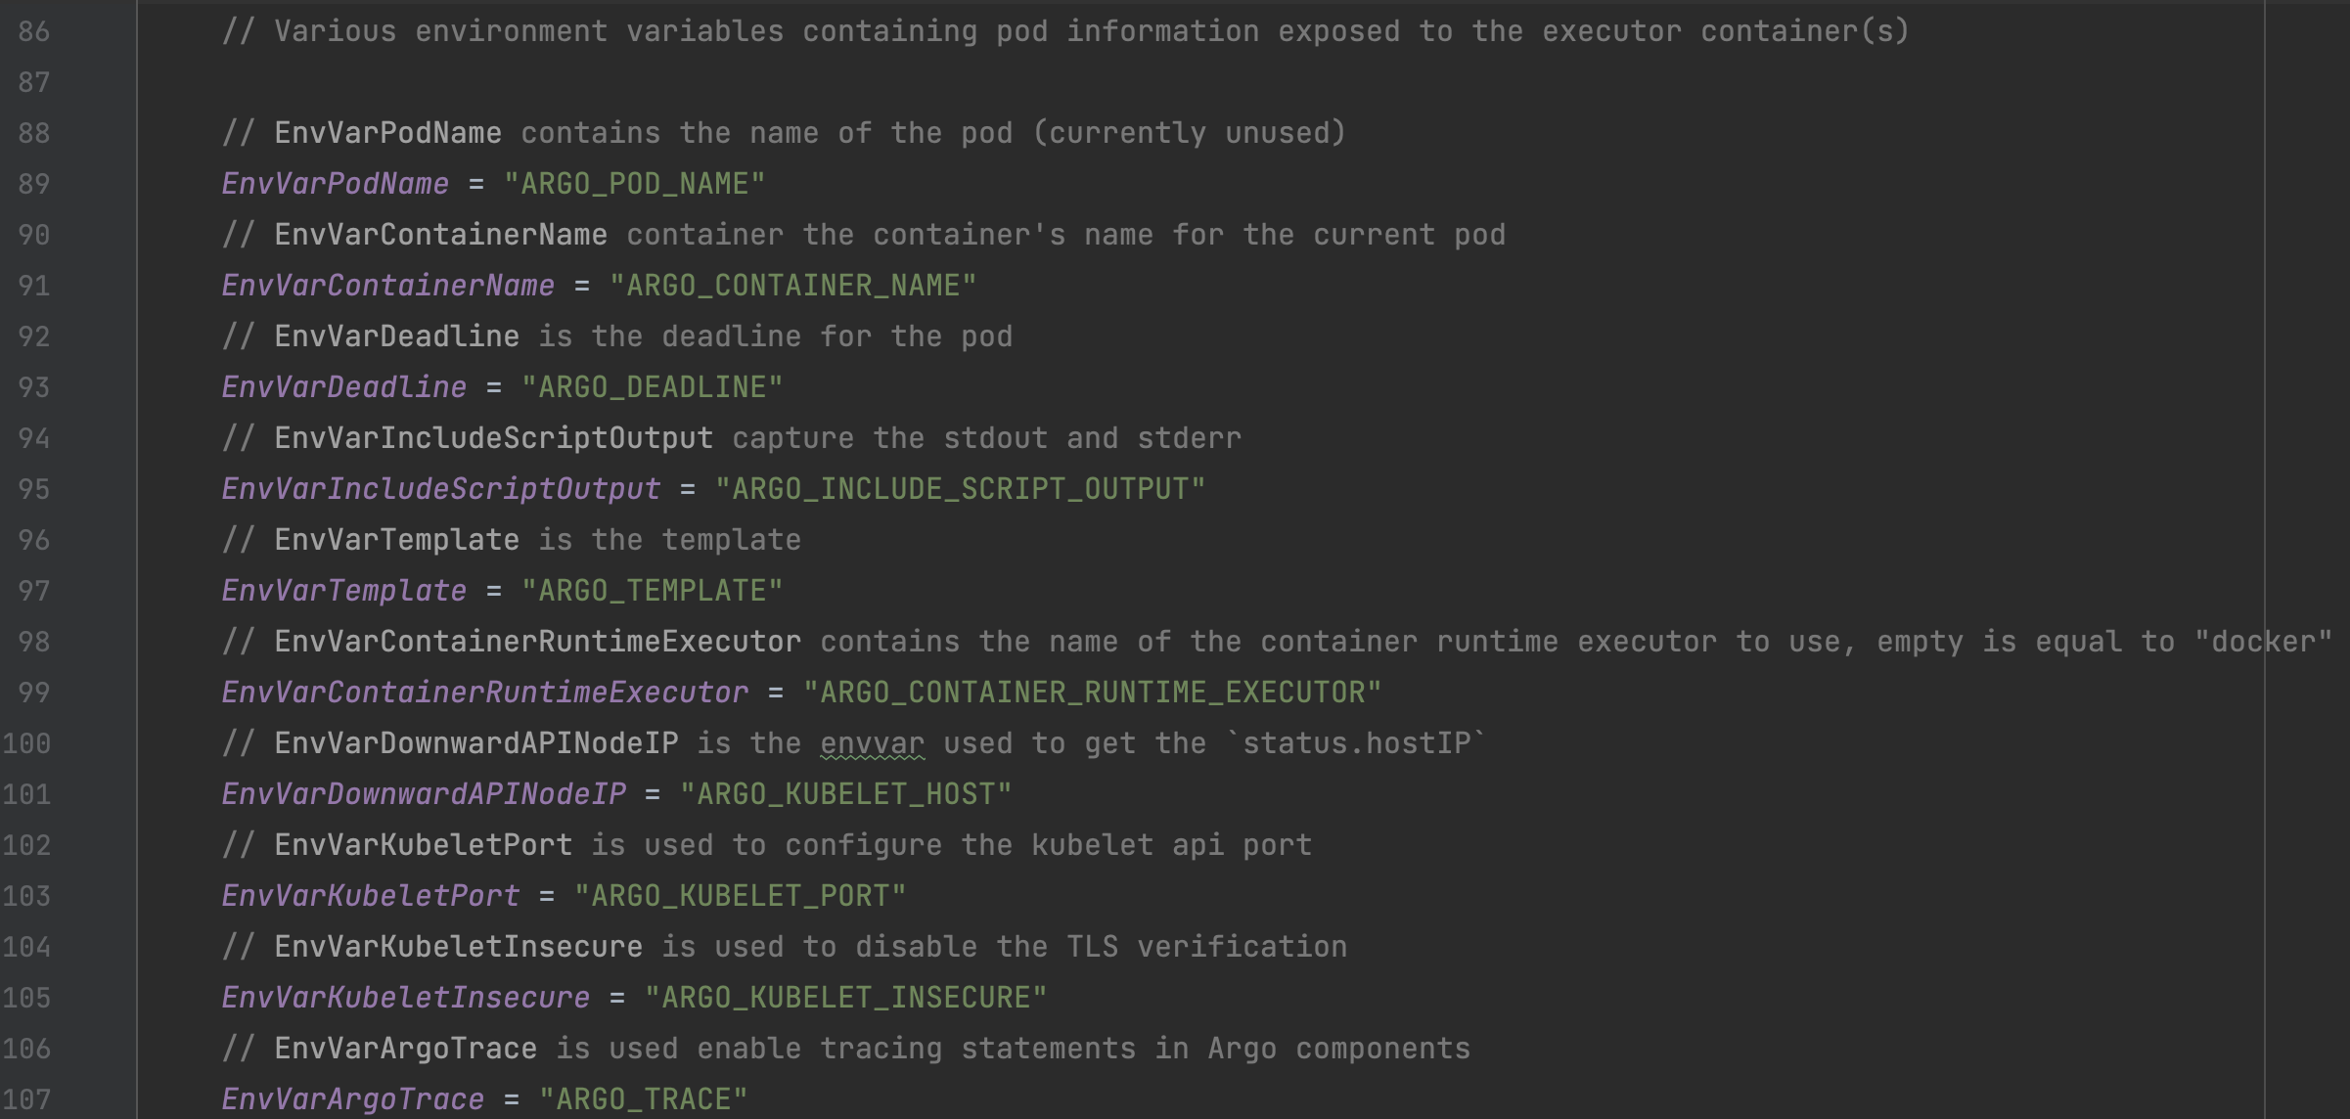2350x1119 pixels.
Task: Click the `status.hostIP` text in the comment
Action: coord(1356,743)
